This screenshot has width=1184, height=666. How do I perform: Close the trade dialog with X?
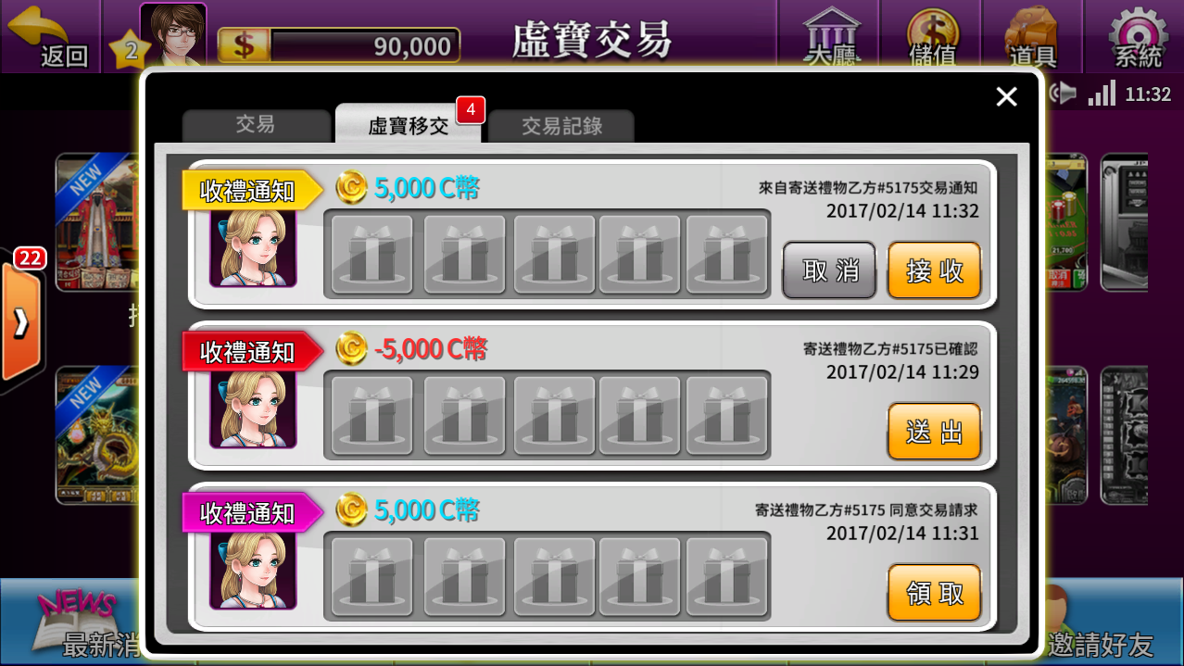1006,96
